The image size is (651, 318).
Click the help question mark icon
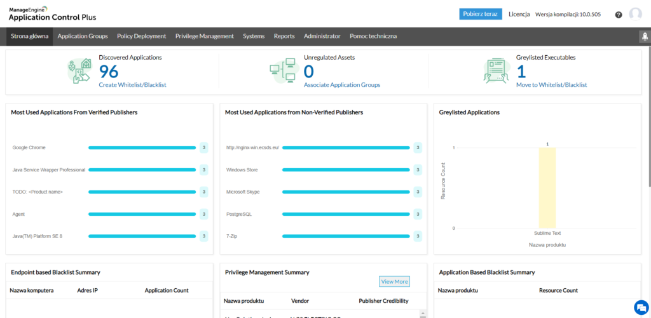coord(619,15)
